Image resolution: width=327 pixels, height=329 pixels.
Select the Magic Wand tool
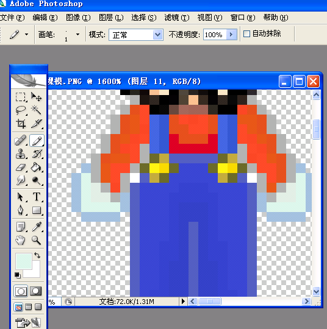point(36,110)
